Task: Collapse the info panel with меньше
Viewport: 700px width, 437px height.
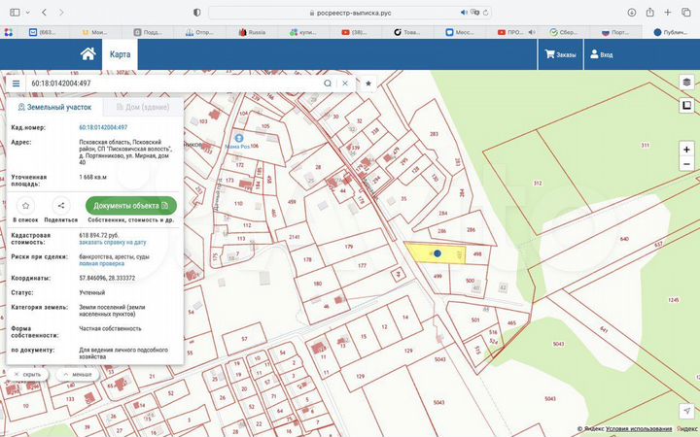Action: [x=76, y=374]
